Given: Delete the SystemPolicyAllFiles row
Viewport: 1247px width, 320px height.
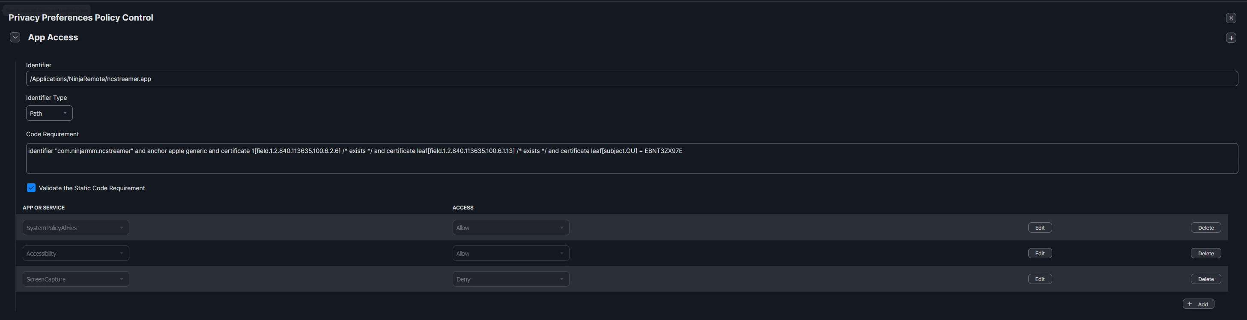Looking at the screenshot, I should click(x=1206, y=227).
